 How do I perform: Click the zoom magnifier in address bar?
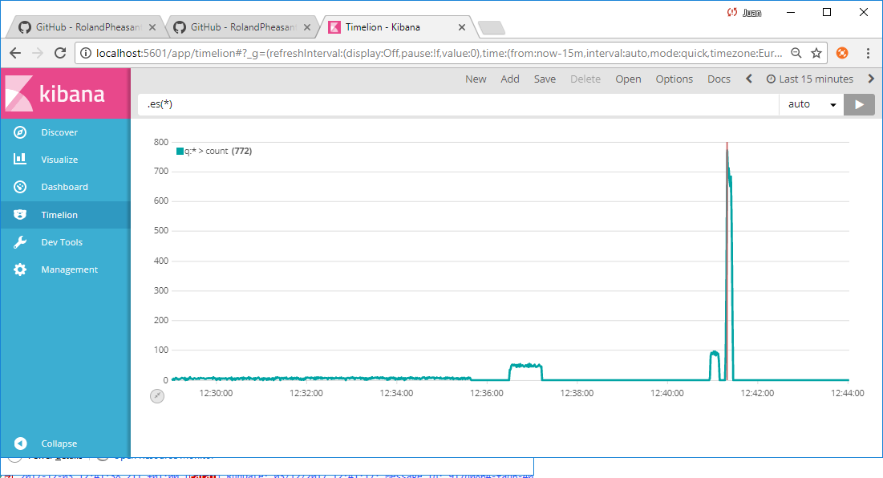(x=796, y=53)
